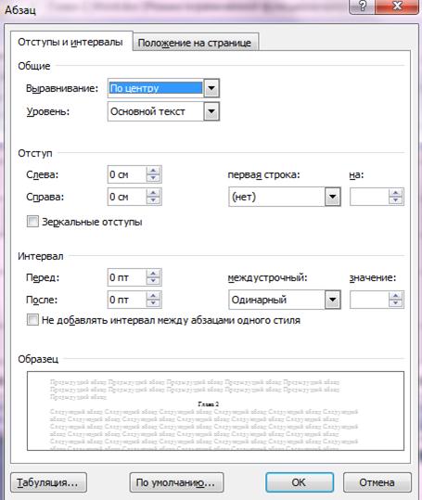Click the help question mark icon
This screenshot has width=422, height=500.
pyautogui.click(x=363, y=6)
